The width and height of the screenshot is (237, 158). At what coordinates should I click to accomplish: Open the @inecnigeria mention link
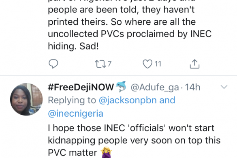(x=76, y=113)
